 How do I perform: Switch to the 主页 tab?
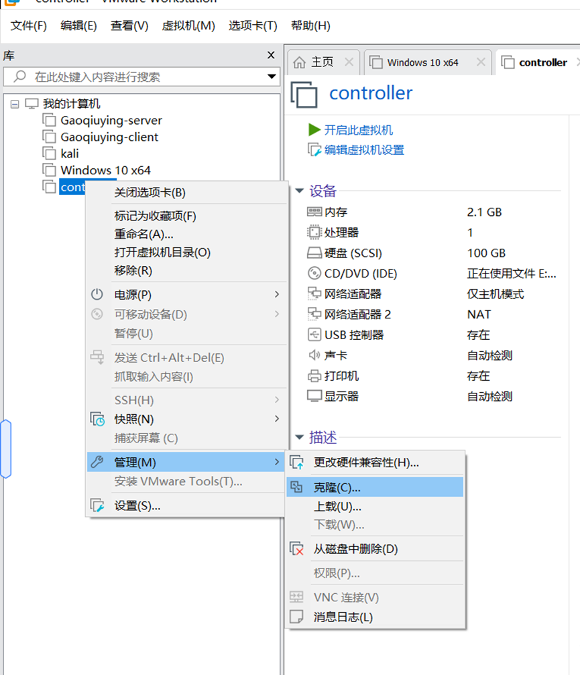(x=322, y=62)
